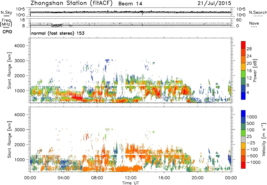Click the '16' power scale value
The image size is (267, 185).
point(249,71)
